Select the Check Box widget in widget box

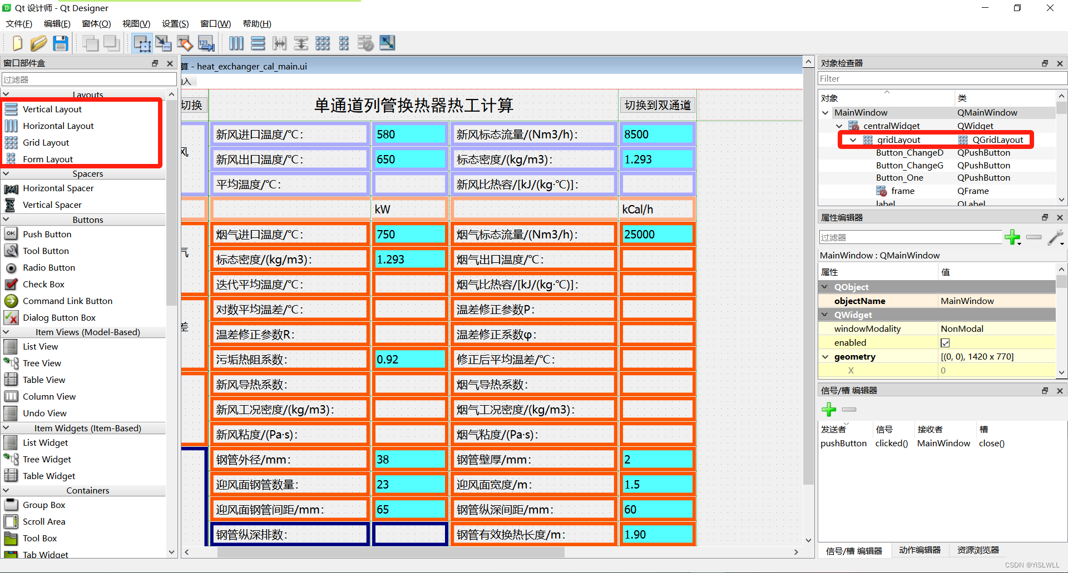coord(44,284)
